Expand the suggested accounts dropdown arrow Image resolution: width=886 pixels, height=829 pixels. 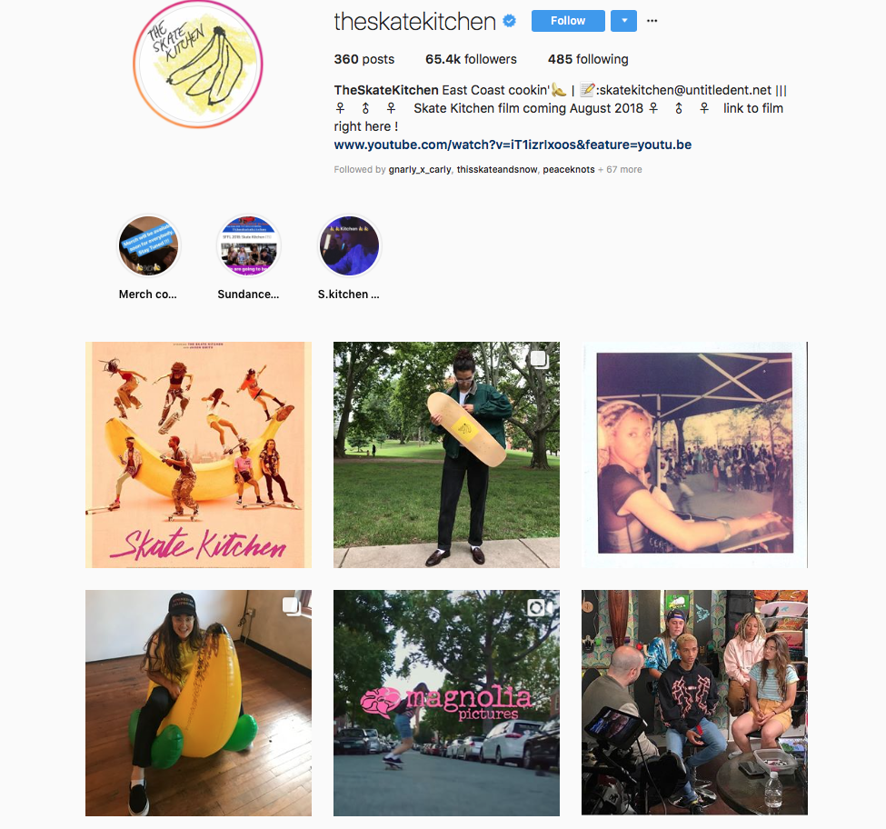[x=623, y=21]
